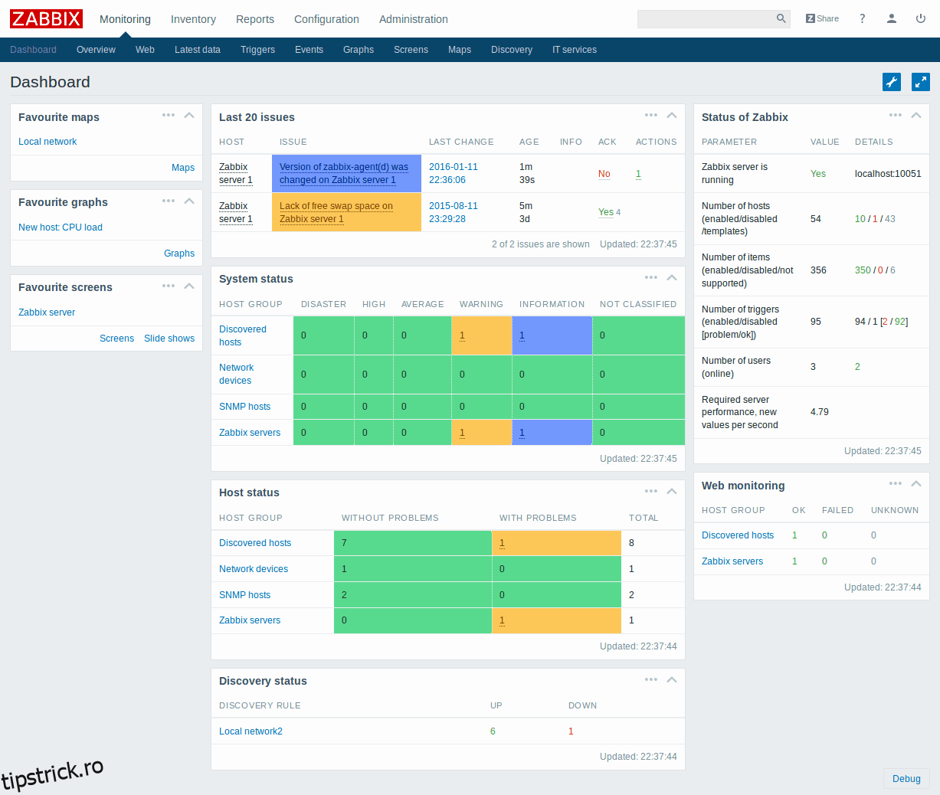The image size is (940, 795).
Task: Click the power sign-out icon
Action: [920, 18]
